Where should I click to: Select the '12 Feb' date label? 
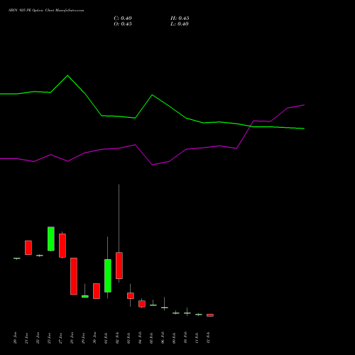click(209, 338)
